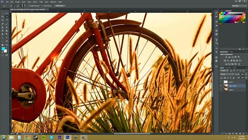The image size is (248, 140).
Task: Hide Layer 0 copy with eye icon
Action: pyautogui.click(x=221, y=86)
